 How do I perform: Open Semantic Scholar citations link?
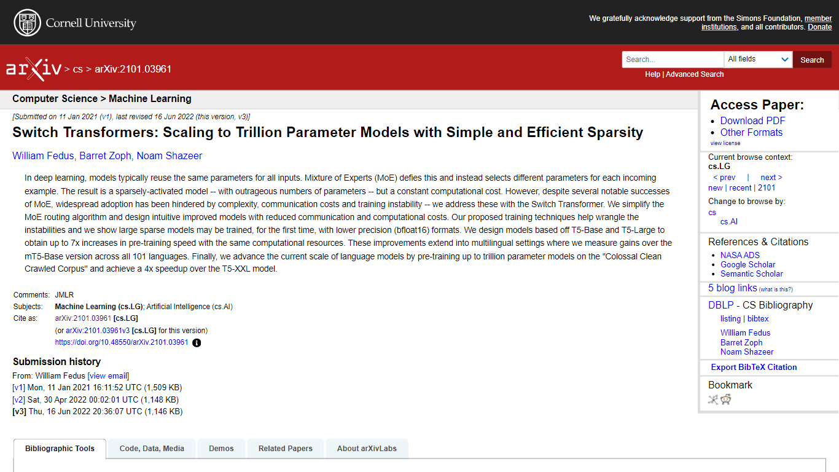[752, 274]
